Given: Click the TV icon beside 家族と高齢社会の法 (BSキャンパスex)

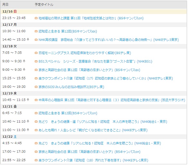Looking at the screenshot, I should [36, 70].
